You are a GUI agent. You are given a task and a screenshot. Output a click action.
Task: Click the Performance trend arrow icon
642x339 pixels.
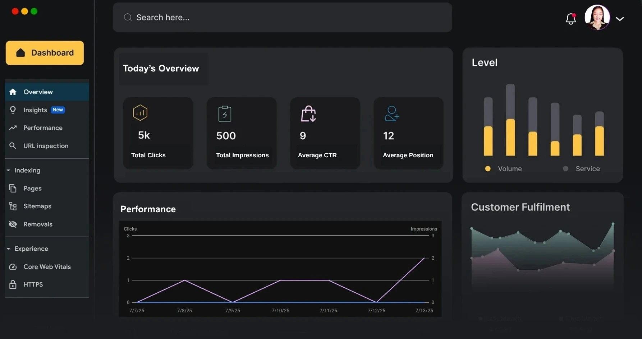pos(13,128)
